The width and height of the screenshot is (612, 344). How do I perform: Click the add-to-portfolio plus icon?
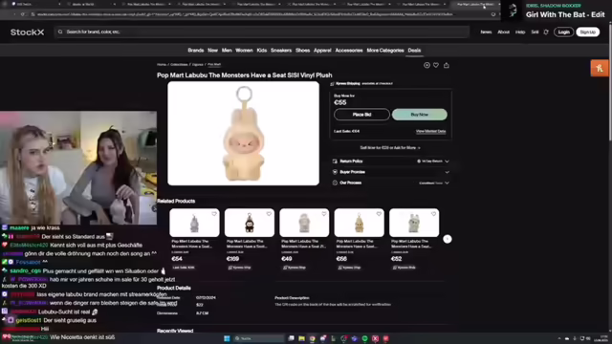(426, 65)
